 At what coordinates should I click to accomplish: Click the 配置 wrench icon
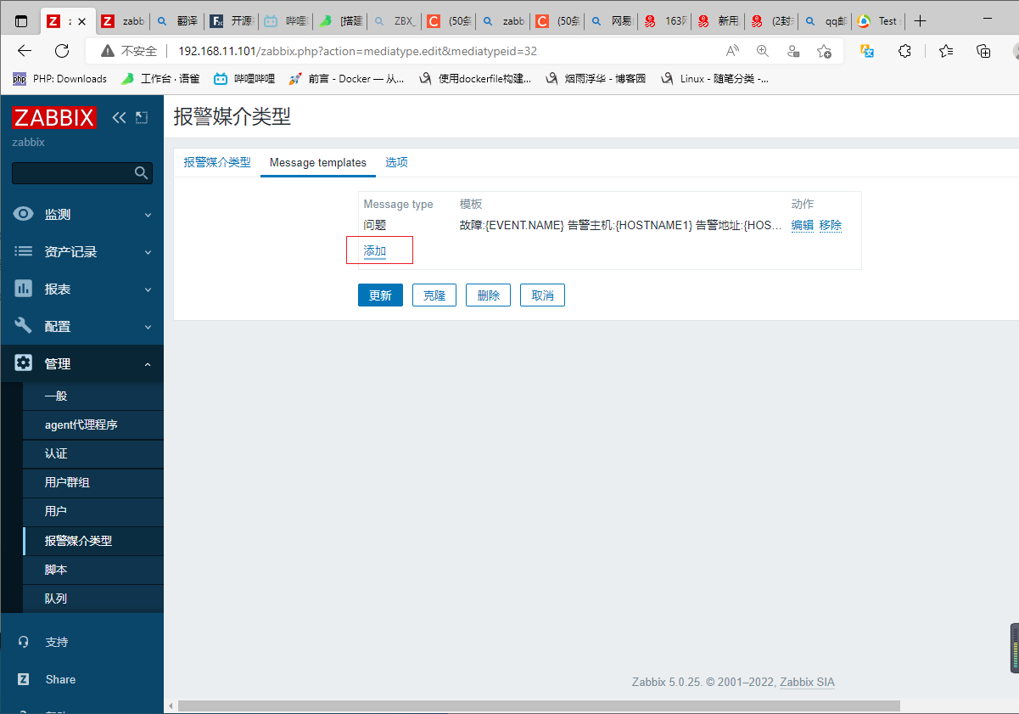point(24,326)
